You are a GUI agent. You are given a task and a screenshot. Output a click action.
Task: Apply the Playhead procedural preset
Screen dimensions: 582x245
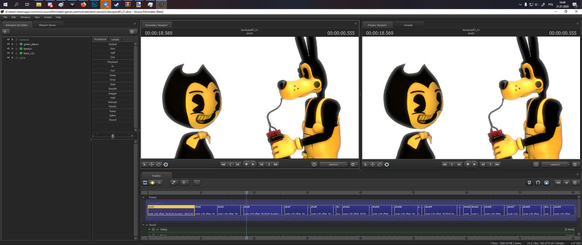click(x=113, y=62)
